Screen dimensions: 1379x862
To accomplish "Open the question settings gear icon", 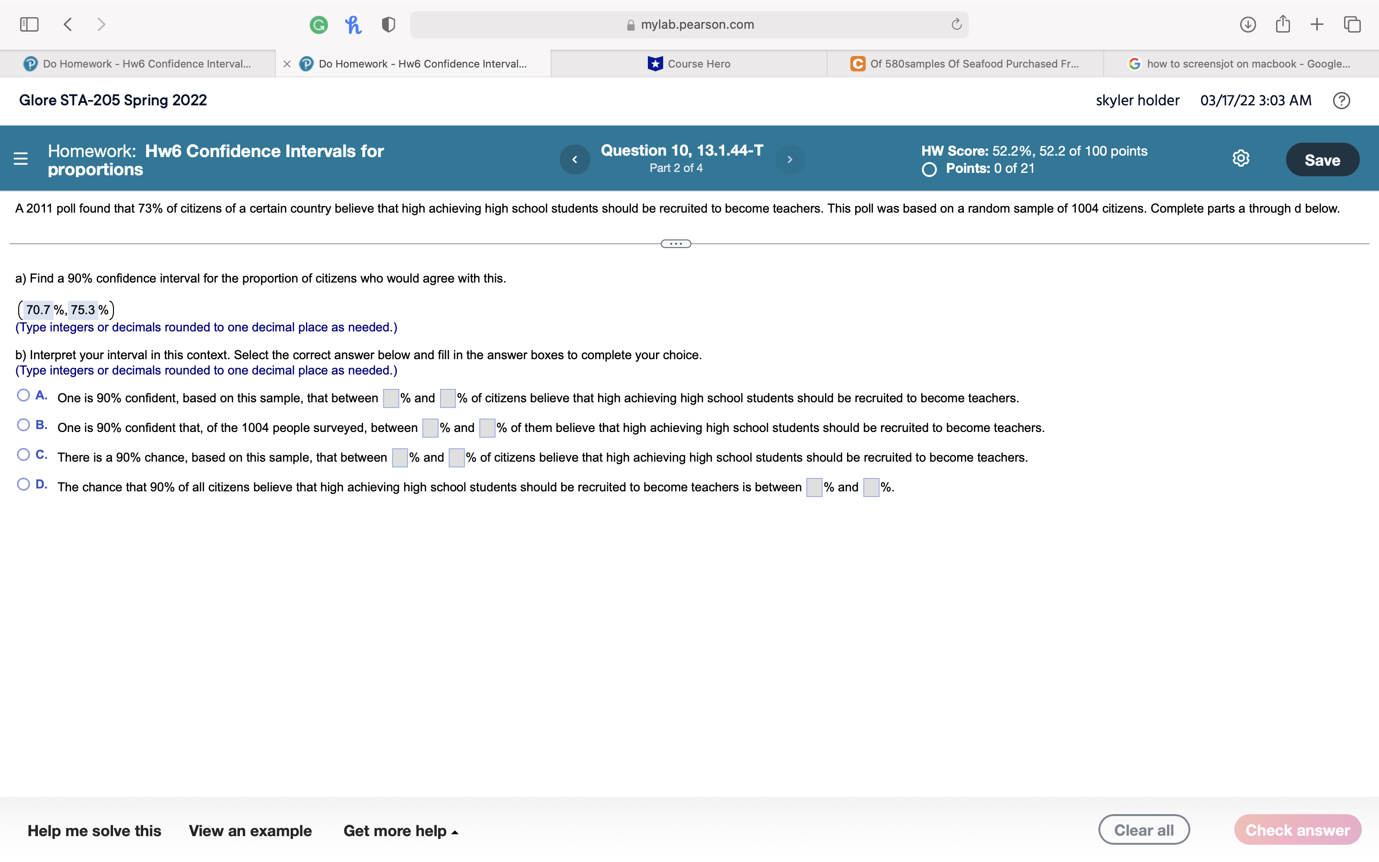I will click(1240, 159).
